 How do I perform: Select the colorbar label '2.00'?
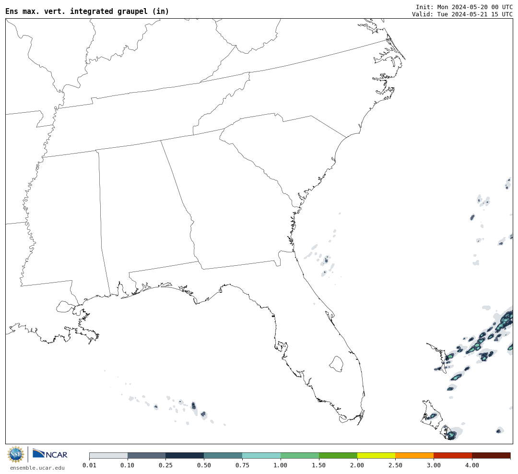pos(357,465)
